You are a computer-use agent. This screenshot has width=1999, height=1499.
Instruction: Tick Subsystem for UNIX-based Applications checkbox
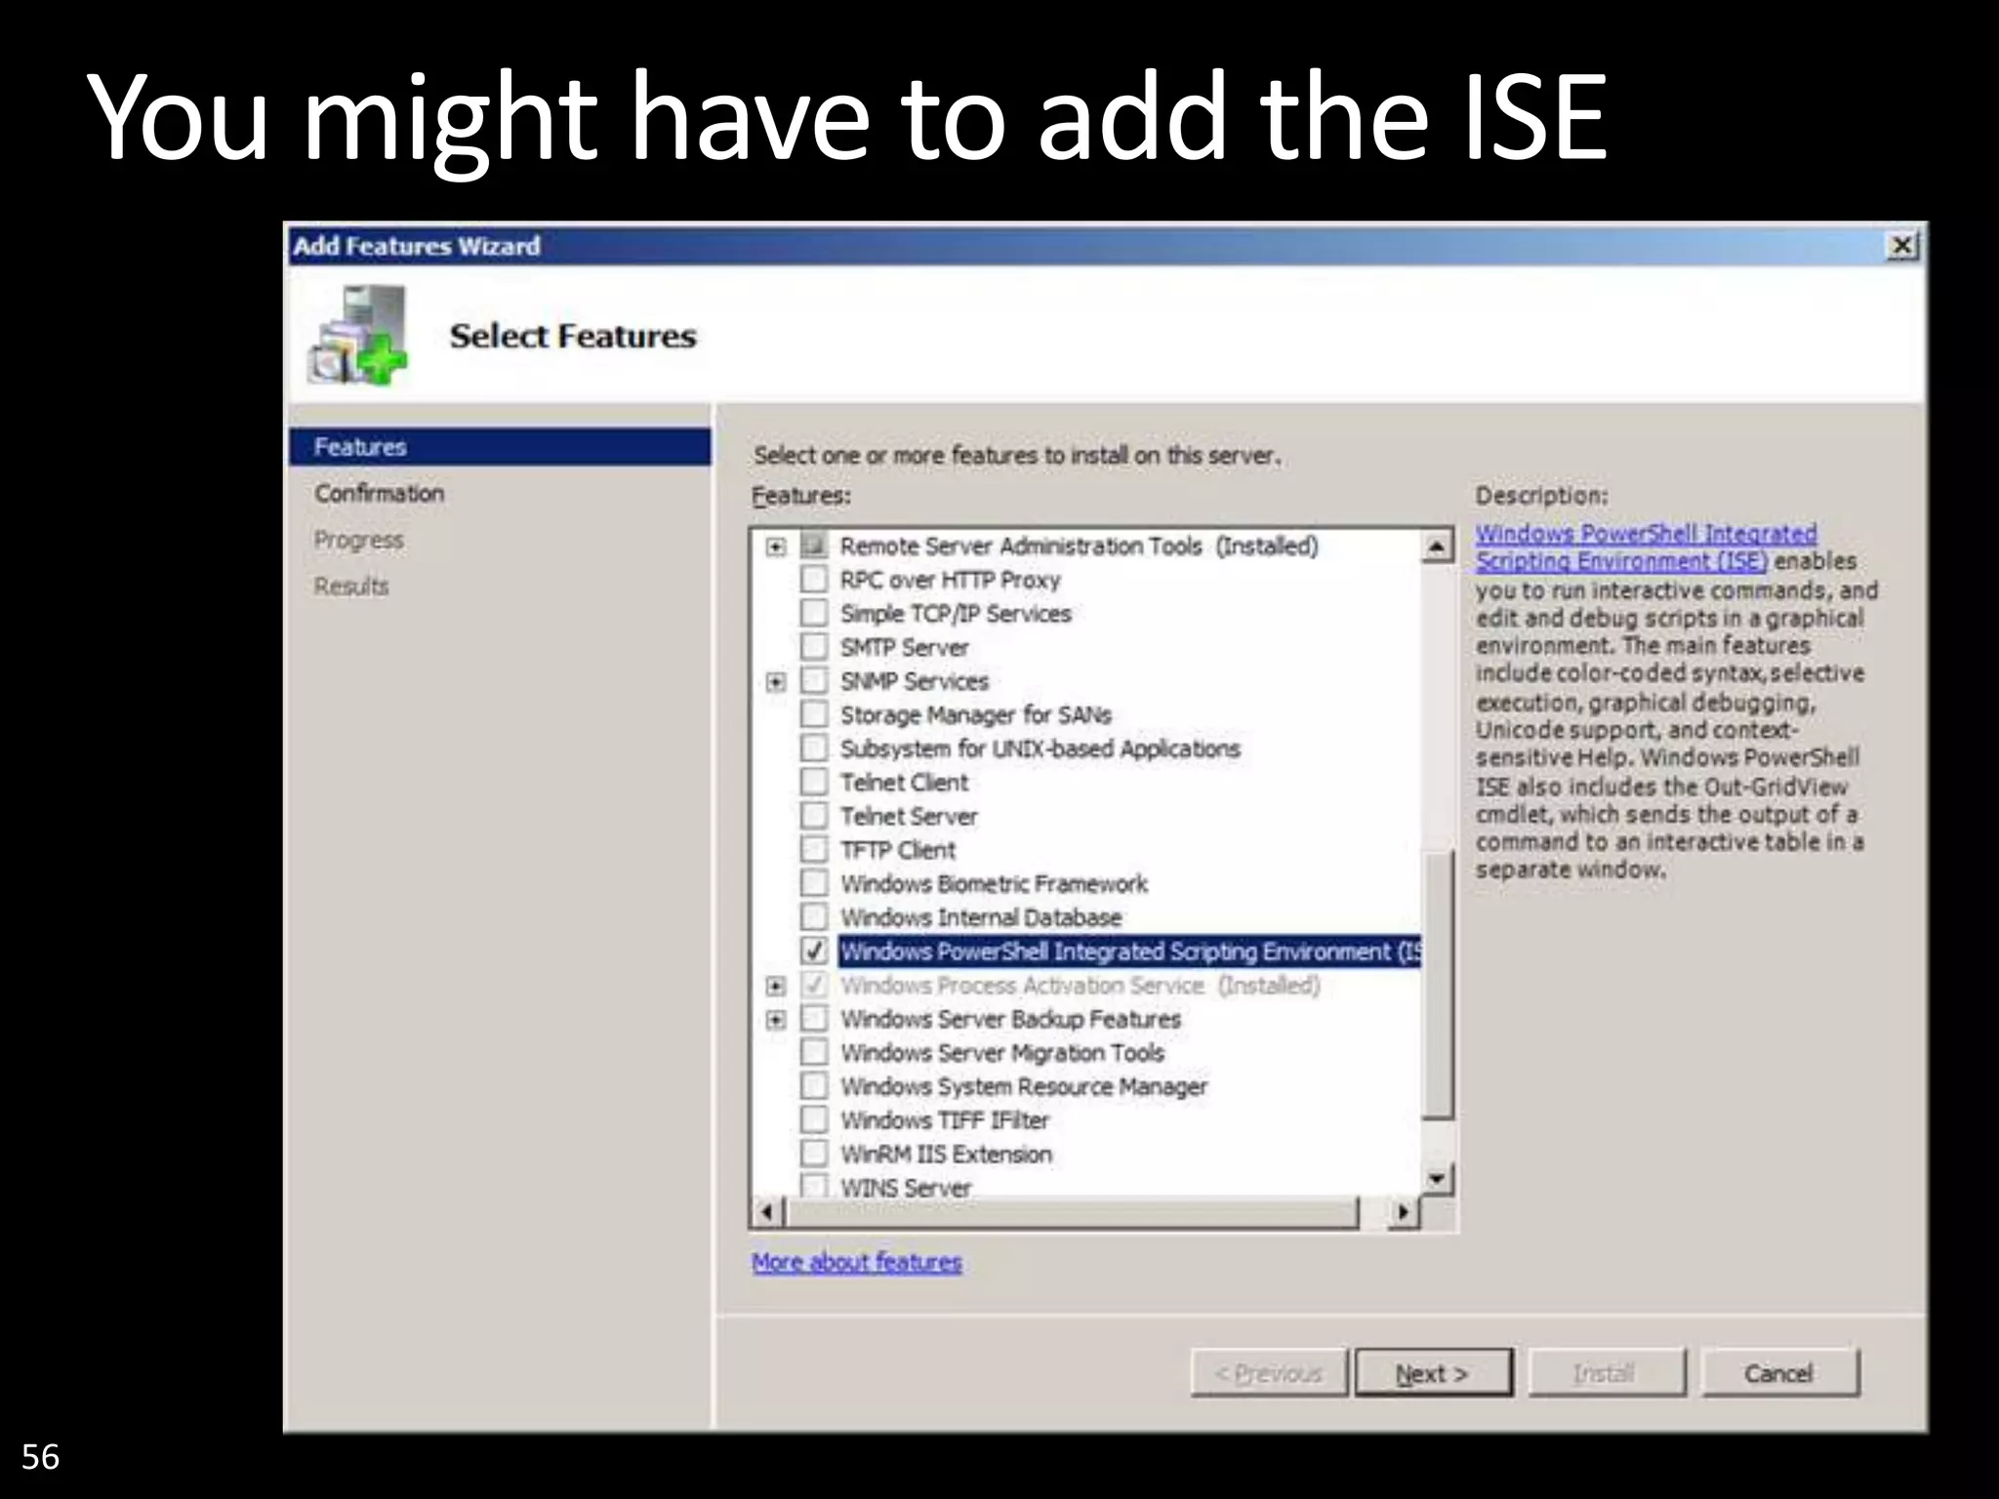tap(814, 749)
